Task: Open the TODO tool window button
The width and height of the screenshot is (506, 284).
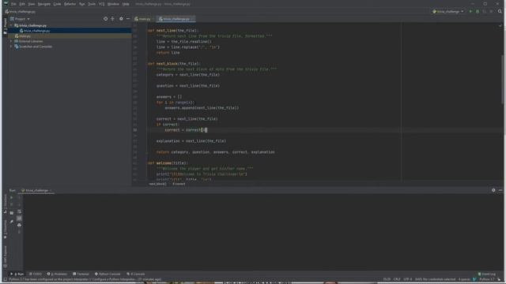Action: tap(36, 274)
